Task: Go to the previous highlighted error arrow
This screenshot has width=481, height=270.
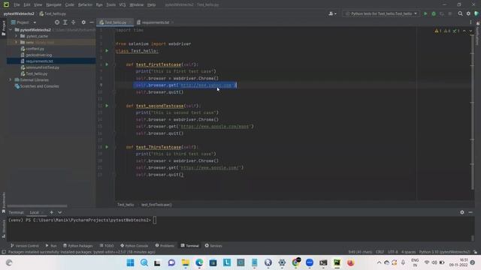Action: (464, 31)
